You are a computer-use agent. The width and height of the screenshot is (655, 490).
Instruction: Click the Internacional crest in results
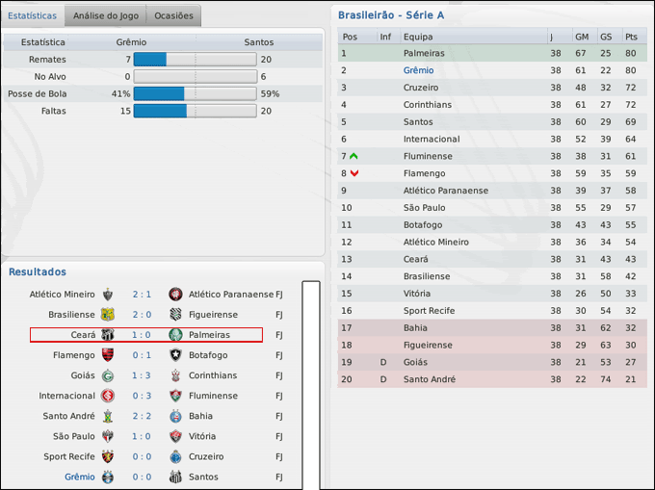[x=109, y=396]
